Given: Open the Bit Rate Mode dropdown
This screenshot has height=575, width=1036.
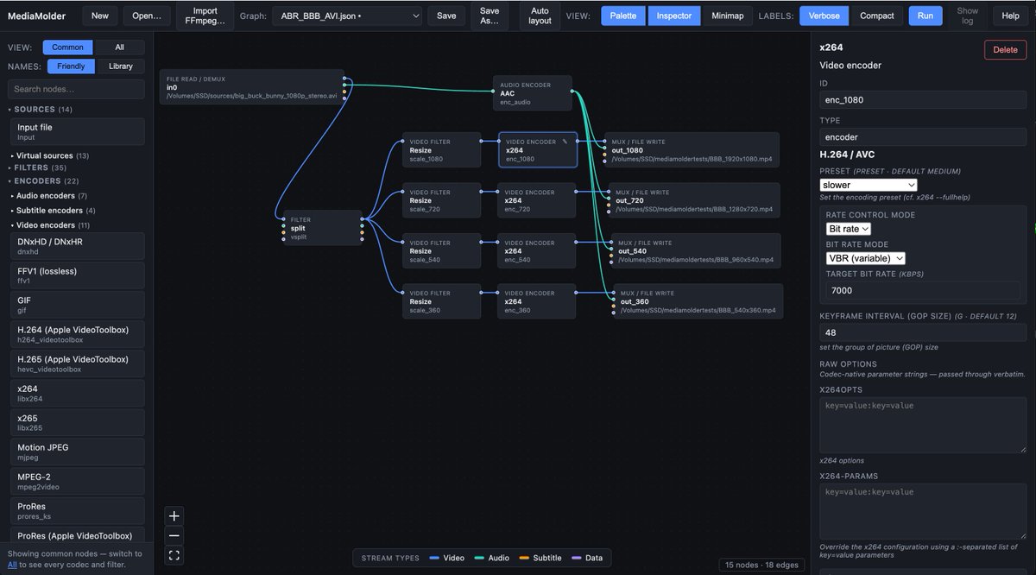Looking at the screenshot, I should tap(866, 258).
